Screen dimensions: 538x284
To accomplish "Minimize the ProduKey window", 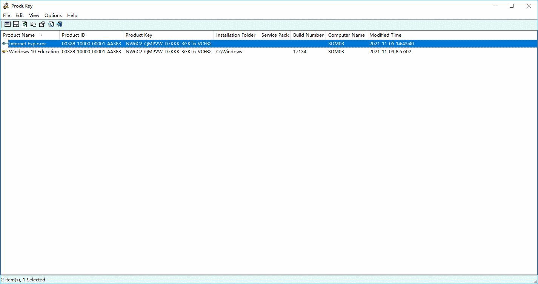I will click(494, 6).
